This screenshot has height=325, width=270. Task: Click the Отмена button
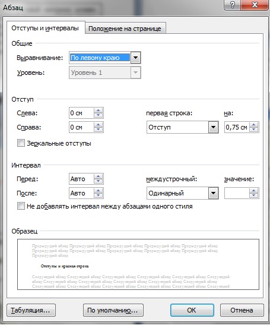coord(242,310)
